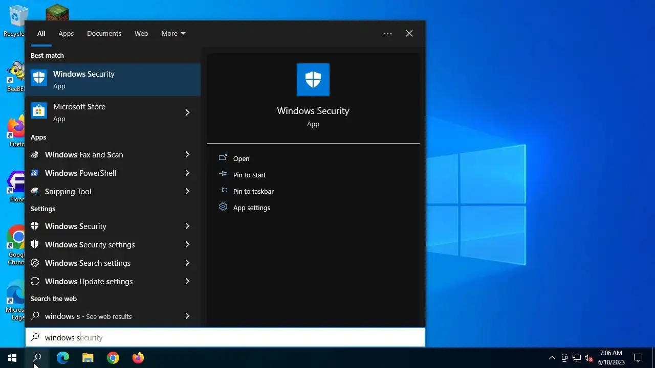
Task: Launch Google Chrome from the taskbar
Action: coord(113,358)
